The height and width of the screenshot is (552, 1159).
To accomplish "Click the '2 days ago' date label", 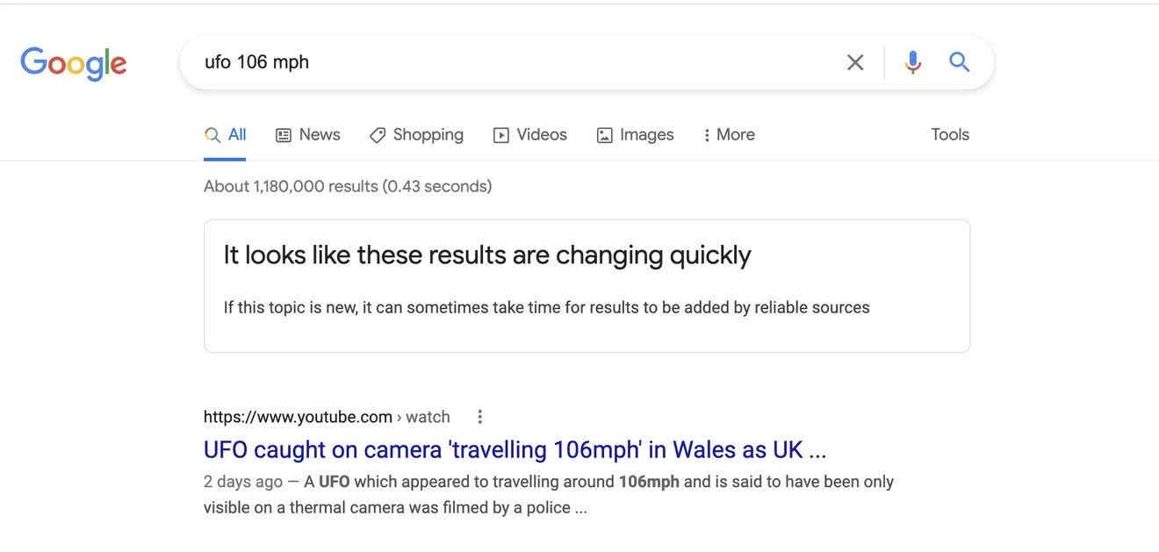I will tap(243, 482).
